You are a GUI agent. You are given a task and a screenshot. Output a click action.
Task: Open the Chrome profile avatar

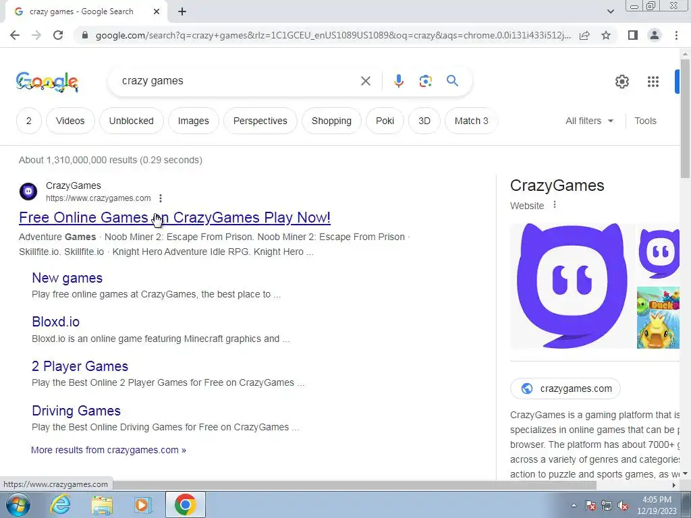[x=655, y=35]
